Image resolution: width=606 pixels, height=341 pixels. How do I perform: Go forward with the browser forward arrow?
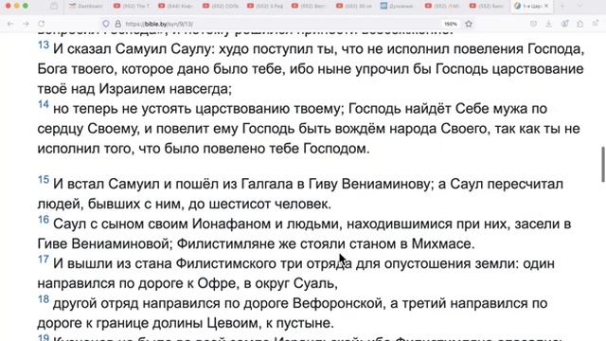pos(26,24)
